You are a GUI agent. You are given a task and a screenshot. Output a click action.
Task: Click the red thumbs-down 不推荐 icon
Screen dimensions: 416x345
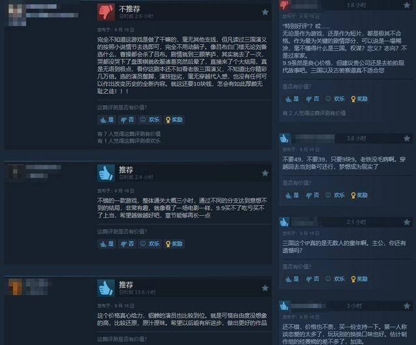[x=106, y=12]
